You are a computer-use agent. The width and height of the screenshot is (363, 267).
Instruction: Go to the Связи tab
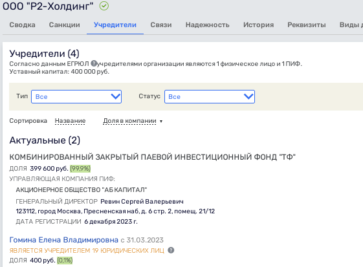(x=161, y=25)
